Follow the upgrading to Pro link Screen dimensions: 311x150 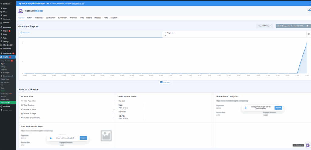tap(78, 4)
